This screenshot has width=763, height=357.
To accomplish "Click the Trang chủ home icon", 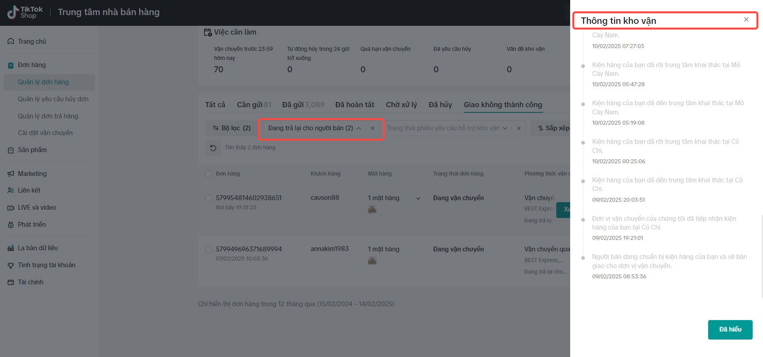I will pos(11,41).
